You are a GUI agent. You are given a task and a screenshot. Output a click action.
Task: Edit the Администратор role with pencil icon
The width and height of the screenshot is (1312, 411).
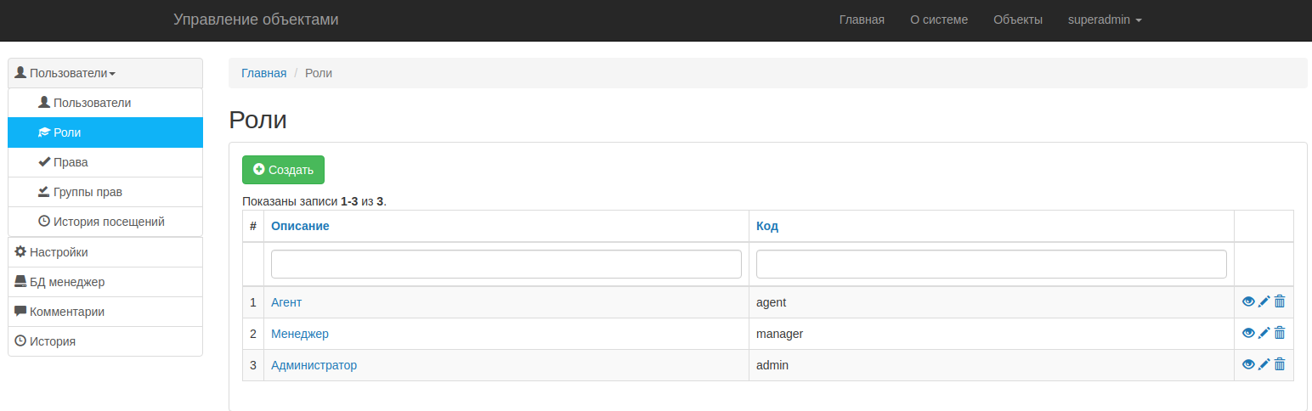coord(1264,364)
